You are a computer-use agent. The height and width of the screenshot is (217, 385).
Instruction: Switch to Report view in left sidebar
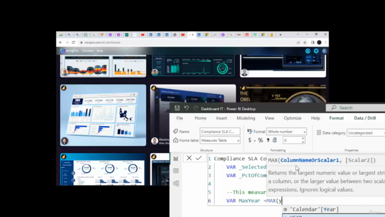176,159
